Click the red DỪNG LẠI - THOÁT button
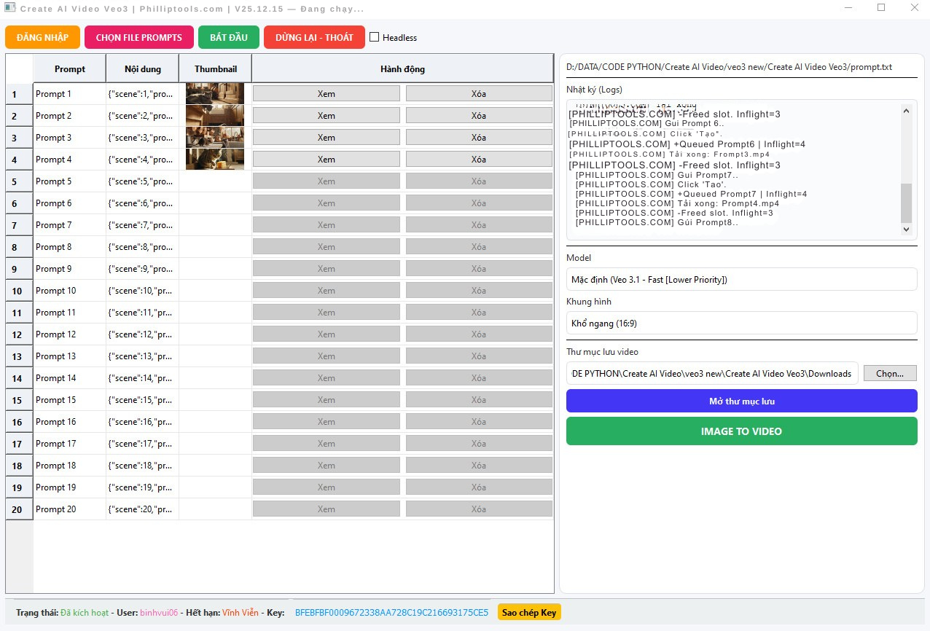The image size is (930, 631). [314, 37]
